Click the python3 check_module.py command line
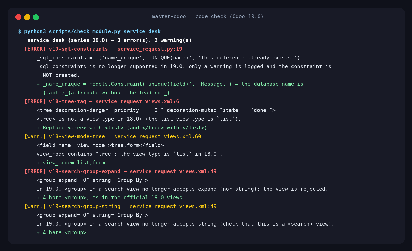This screenshot has width=412, height=251. point(89,32)
